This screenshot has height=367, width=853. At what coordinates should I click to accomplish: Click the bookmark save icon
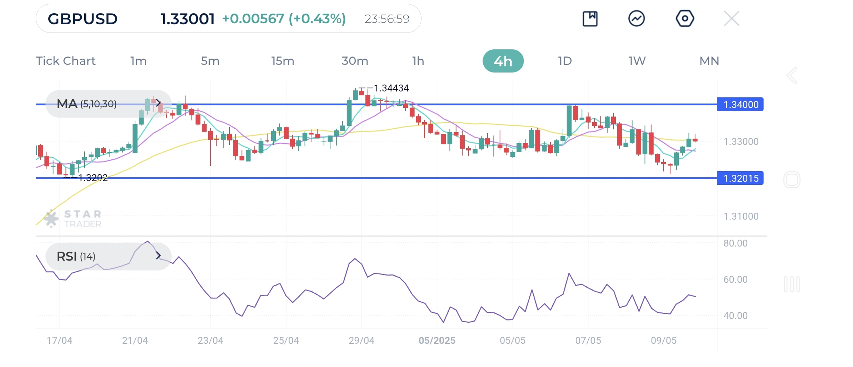pos(590,19)
